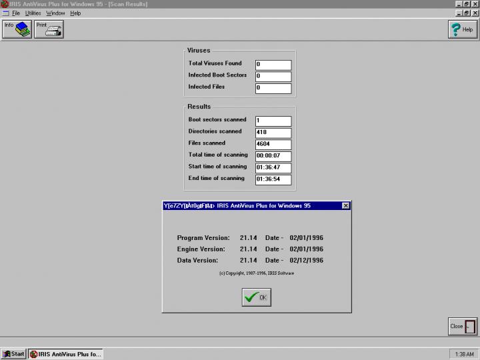Screen dimensions: 480x360
Task: Click the Print printer icon button
Action: 49,29
